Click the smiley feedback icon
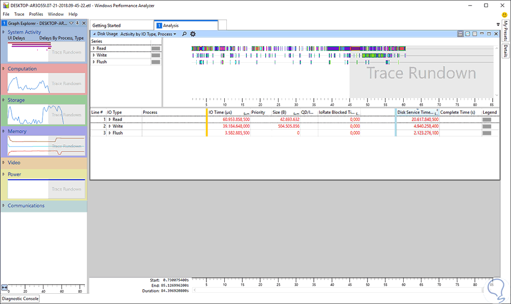 [504, 15]
